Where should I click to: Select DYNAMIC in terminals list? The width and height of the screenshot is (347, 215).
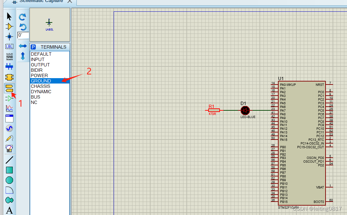click(50, 92)
